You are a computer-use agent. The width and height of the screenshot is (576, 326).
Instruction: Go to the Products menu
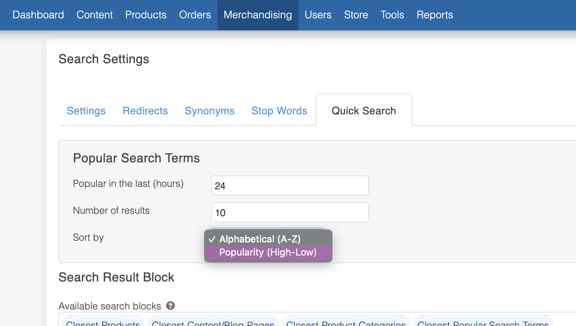[146, 15]
